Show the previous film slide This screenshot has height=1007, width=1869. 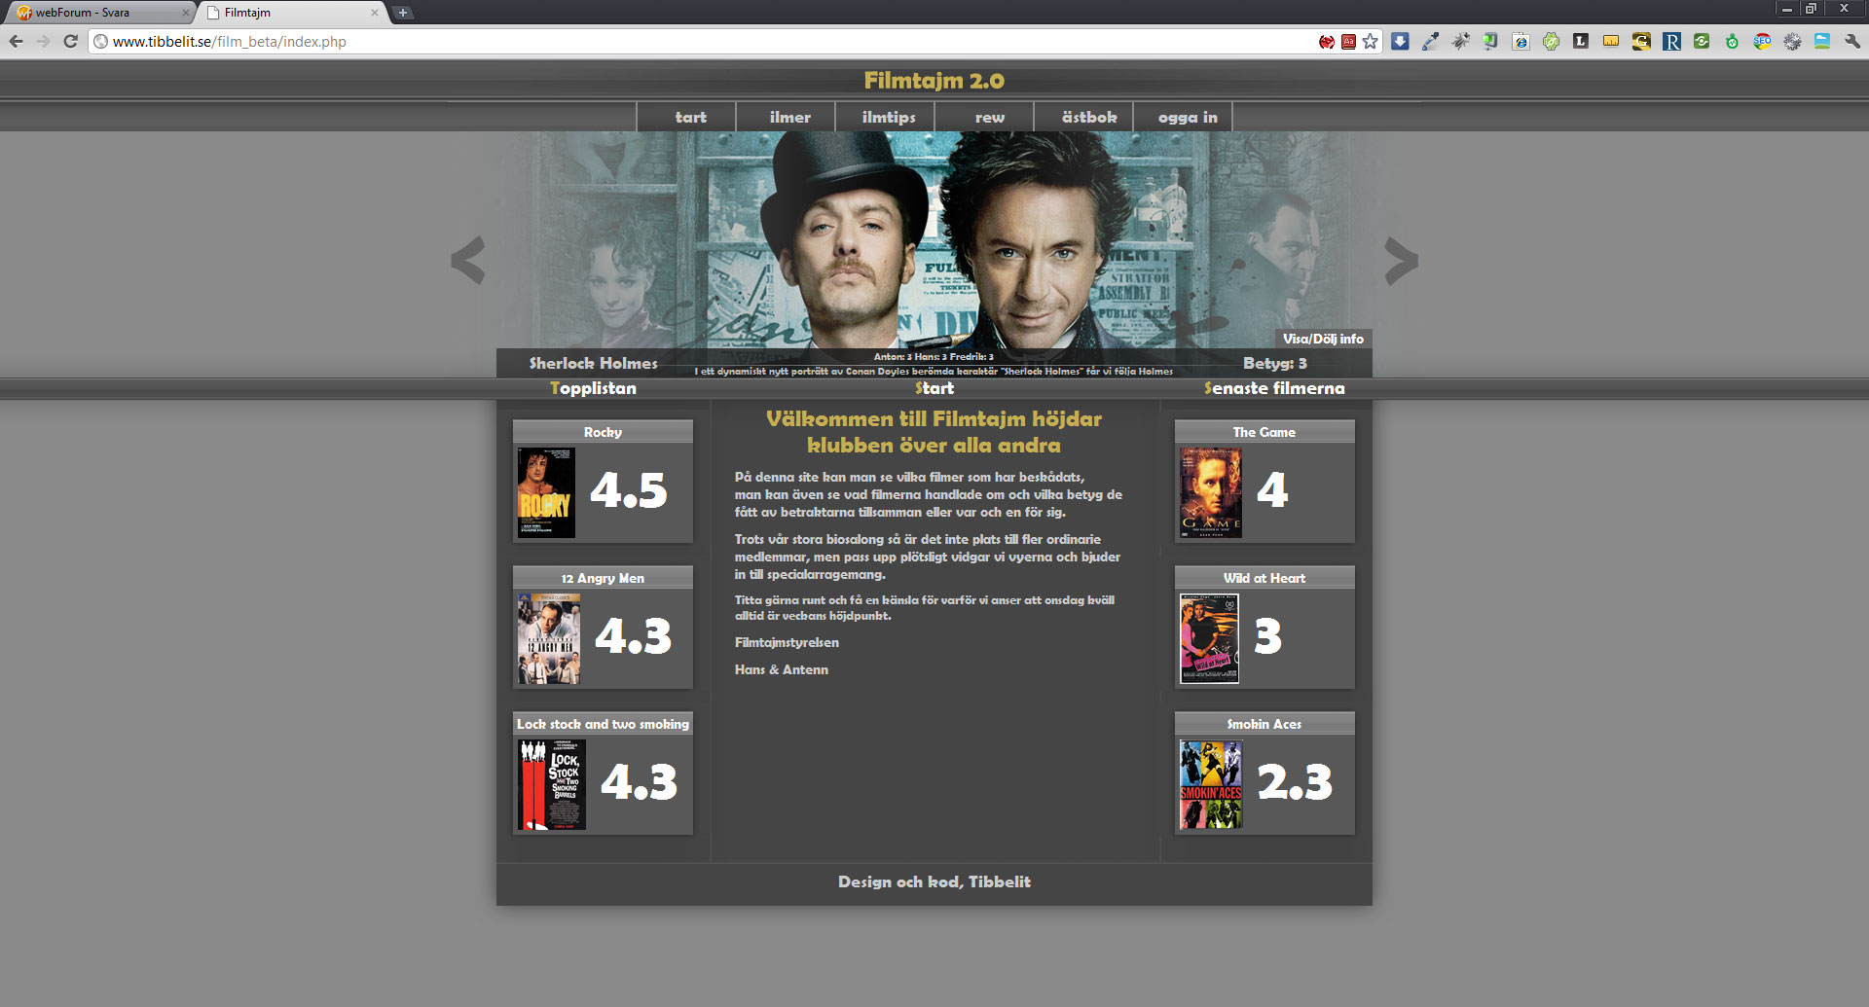coord(468,261)
